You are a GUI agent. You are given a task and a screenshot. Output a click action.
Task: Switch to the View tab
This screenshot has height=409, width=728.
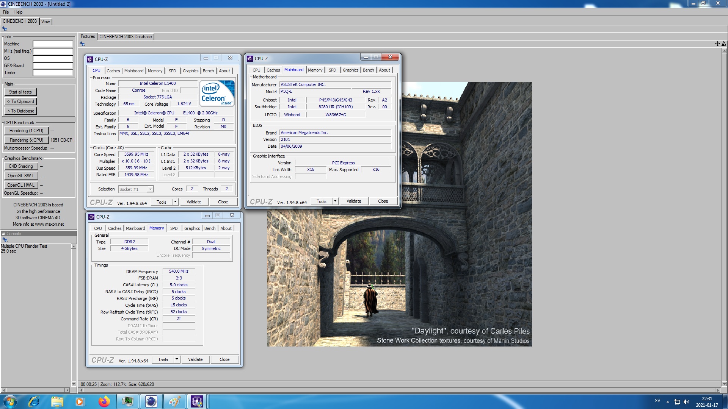point(45,22)
